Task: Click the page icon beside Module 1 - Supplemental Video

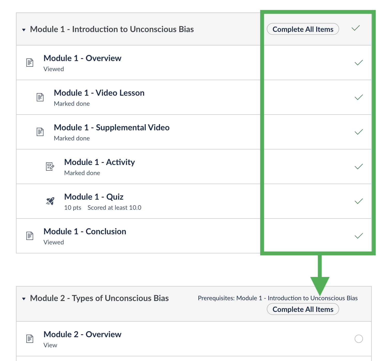Action: tap(40, 132)
